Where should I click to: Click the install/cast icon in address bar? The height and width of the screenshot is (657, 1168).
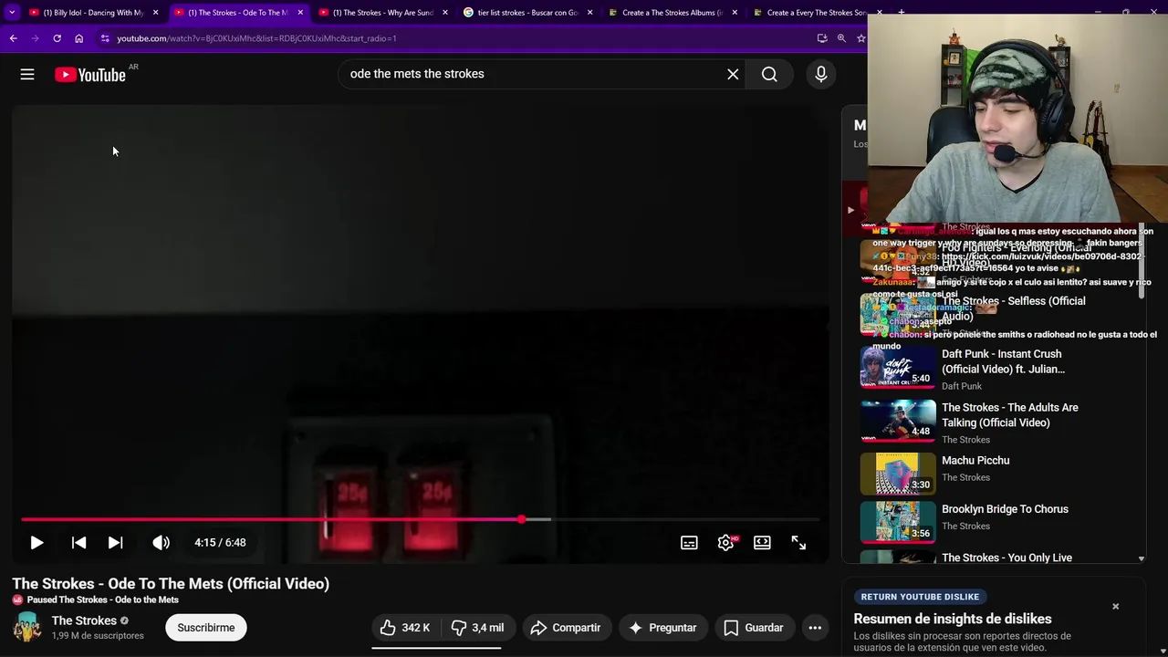(x=822, y=38)
